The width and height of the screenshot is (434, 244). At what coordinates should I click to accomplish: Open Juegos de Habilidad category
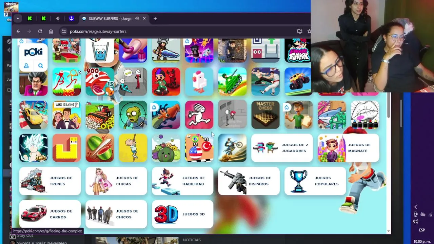click(182, 181)
